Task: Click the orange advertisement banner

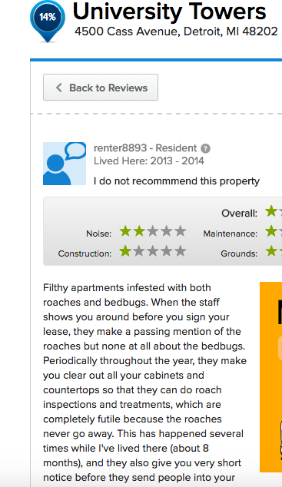Action: 270,376
